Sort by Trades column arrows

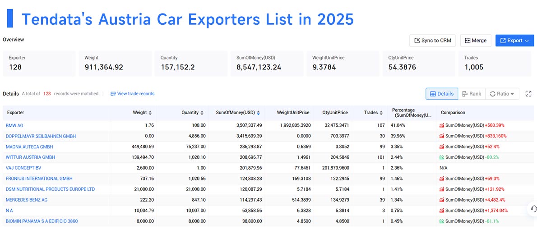tap(381, 113)
